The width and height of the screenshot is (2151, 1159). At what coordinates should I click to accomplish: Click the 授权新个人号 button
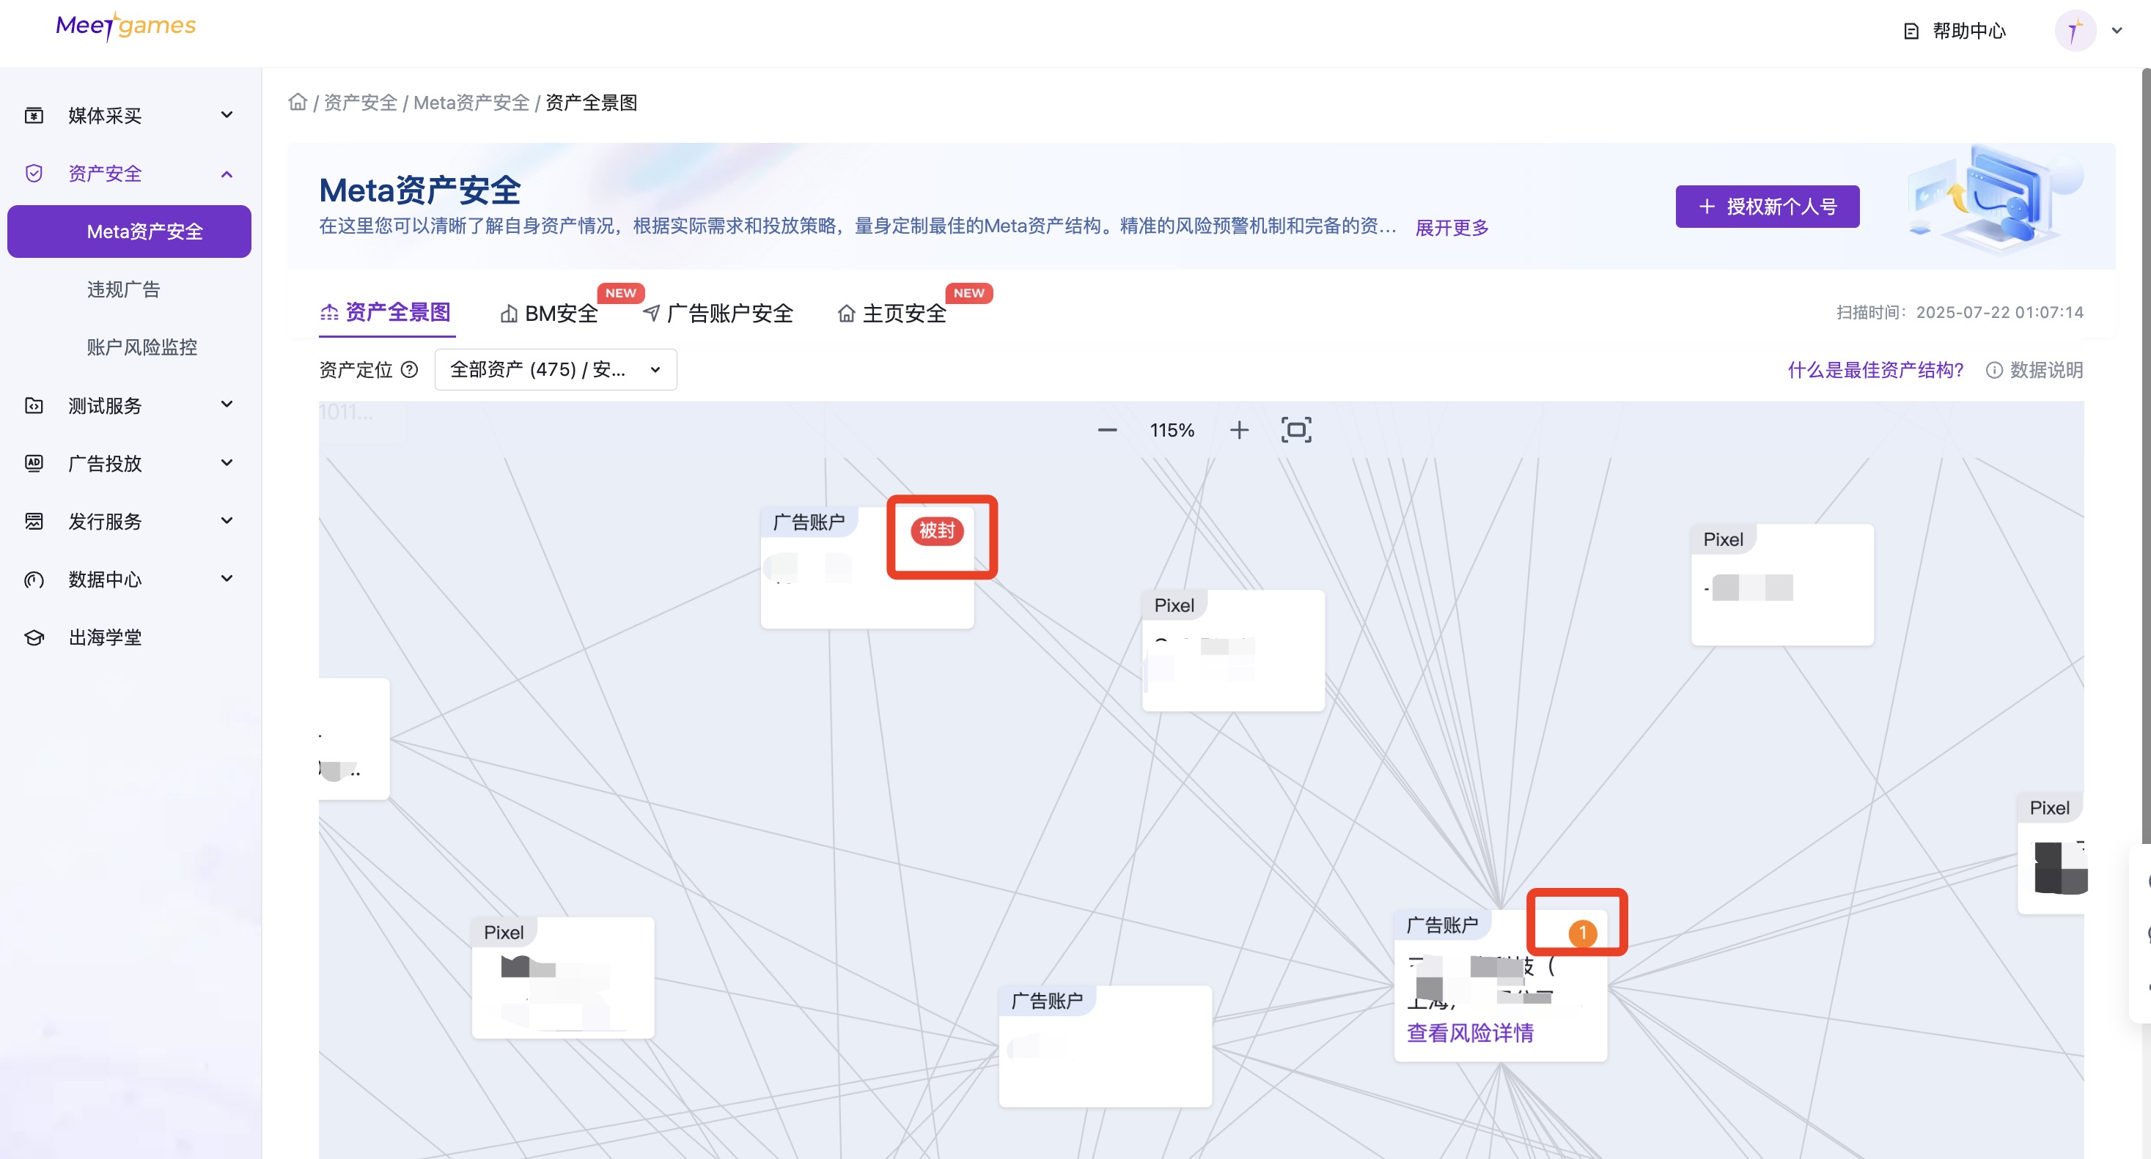click(1767, 206)
